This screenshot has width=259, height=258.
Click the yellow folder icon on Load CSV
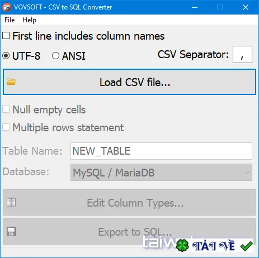11,82
